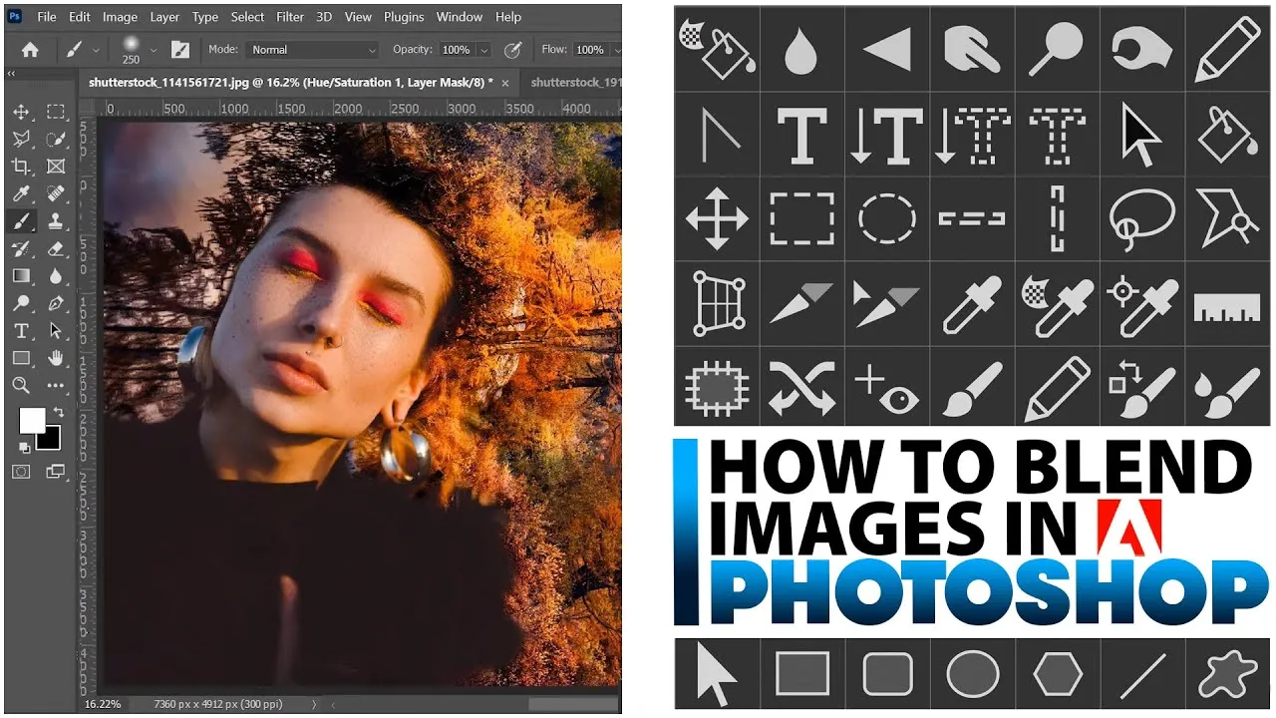Click the perspective crop grid icon
1276x718 pixels.
[717, 304]
